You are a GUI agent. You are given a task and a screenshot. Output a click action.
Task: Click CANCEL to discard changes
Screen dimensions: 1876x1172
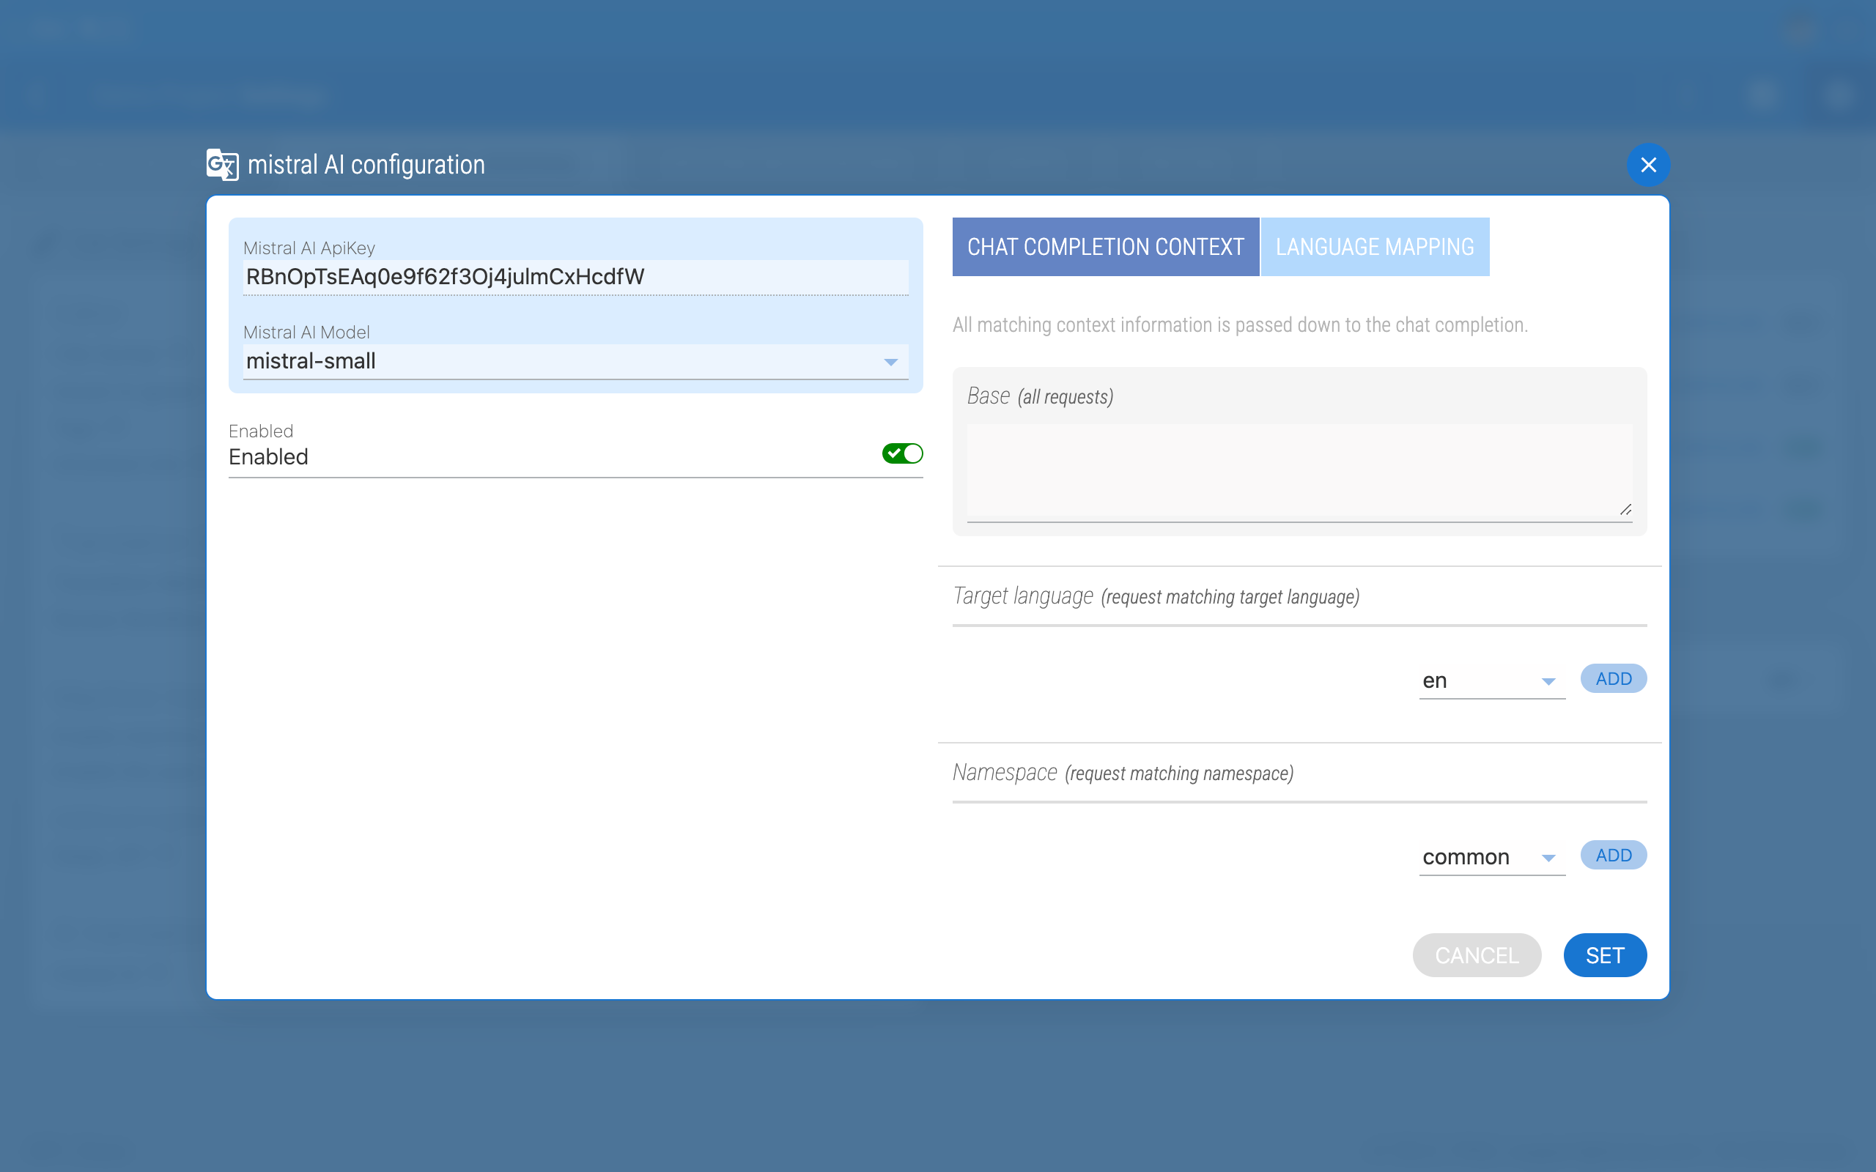[x=1477, y=955]
